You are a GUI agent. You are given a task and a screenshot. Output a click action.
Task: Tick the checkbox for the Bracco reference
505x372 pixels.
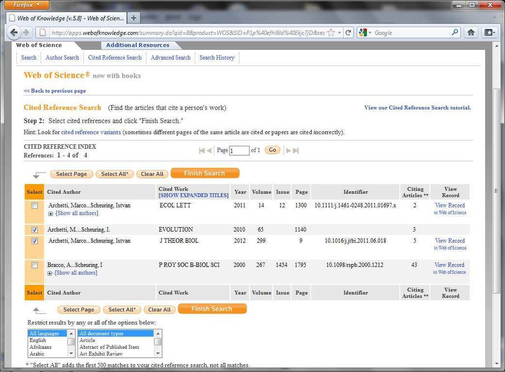point(35,265)
